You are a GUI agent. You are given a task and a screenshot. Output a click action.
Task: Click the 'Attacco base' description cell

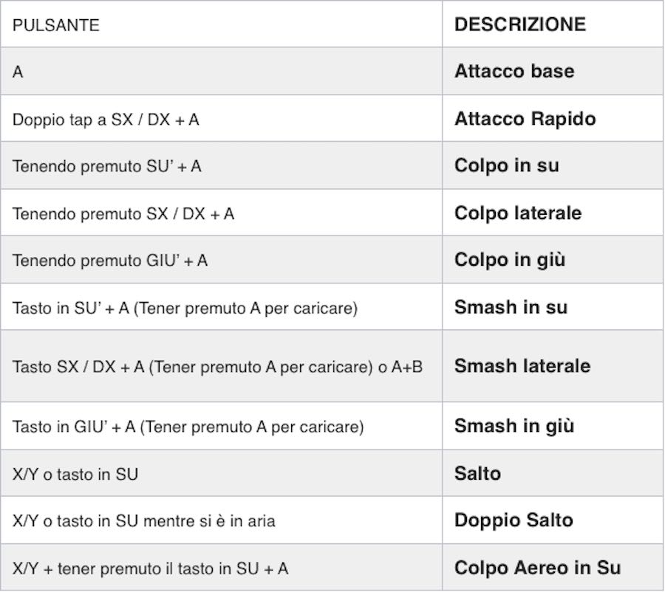[553, 71]
